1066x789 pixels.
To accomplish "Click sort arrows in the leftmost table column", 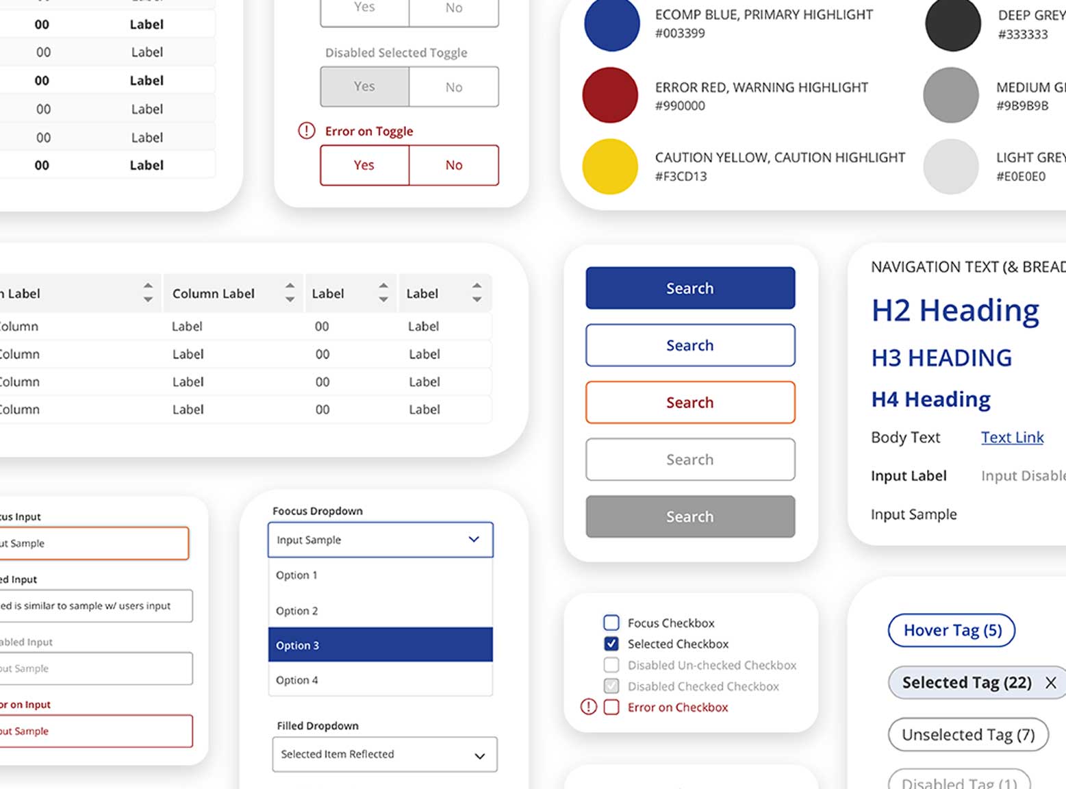I will click(148, 293).
